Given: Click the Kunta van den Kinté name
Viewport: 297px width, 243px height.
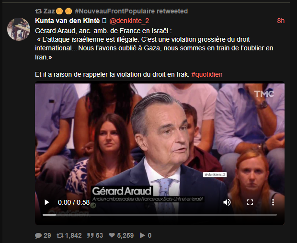Looking at the screenshot, I should [68, 21].
